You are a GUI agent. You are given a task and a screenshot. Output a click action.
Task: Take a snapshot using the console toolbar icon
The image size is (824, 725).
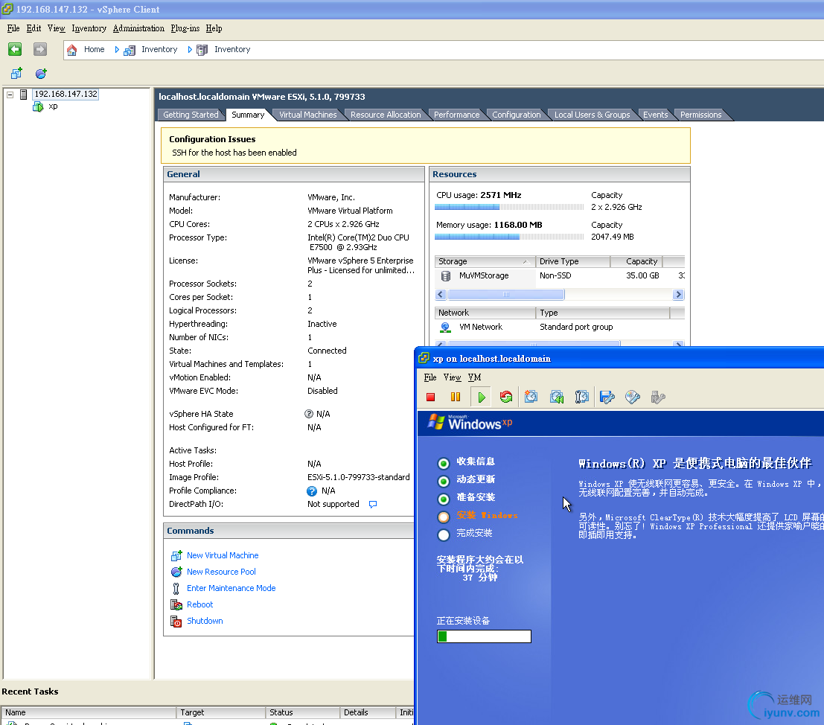pos(531,397)
